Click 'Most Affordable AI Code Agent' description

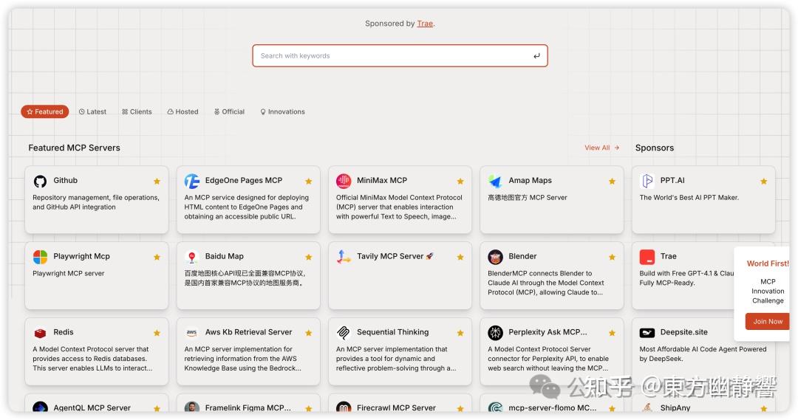point(703,354)
